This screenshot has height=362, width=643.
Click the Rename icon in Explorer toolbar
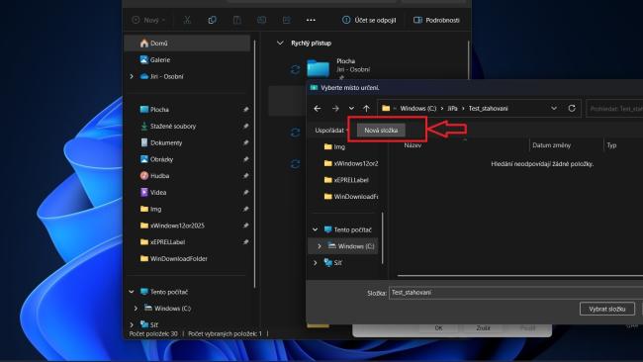coord(261,20)
